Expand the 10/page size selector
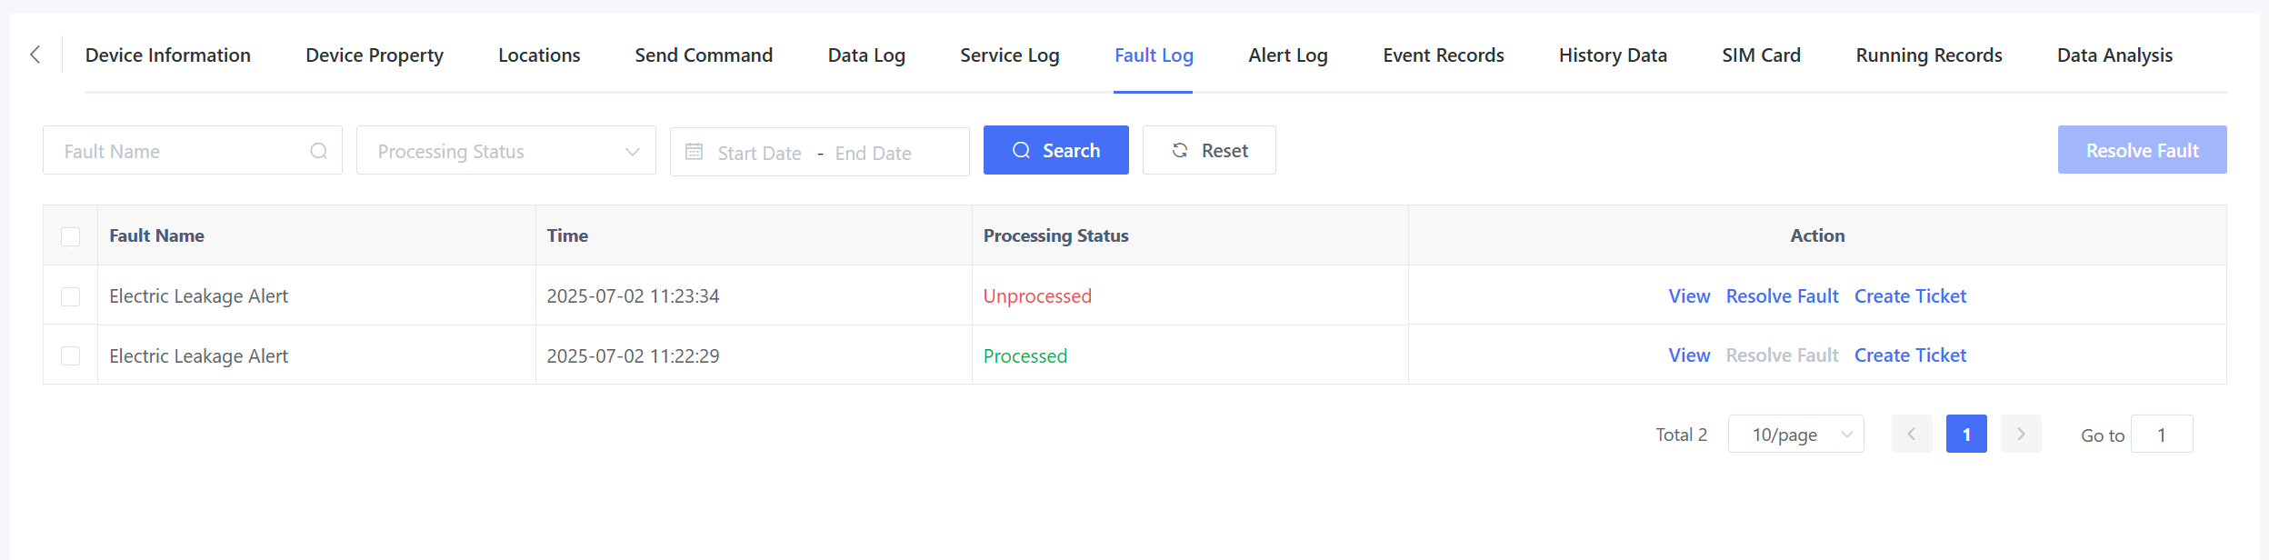Screen dimensions: 2269x560 [1794, 435]
